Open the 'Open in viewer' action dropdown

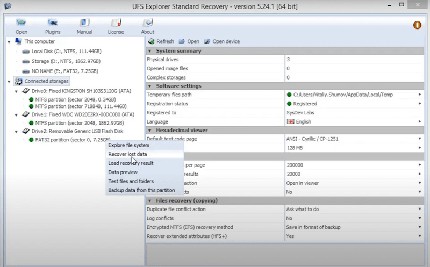(420, 183)
